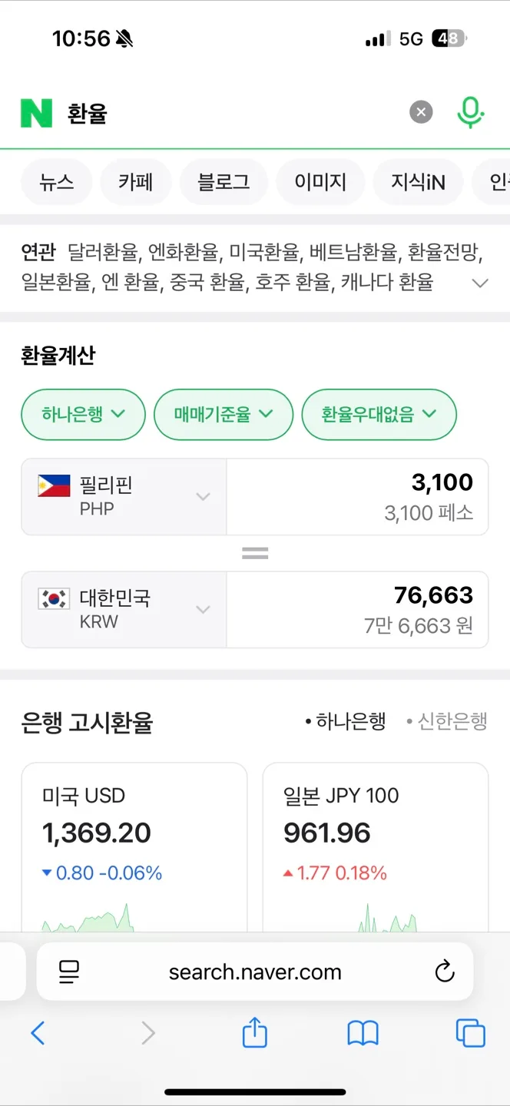Open the 매매기준율 rate type dropdown
The width and height of the screenshot is (510, 1106).
coord(224,415)
